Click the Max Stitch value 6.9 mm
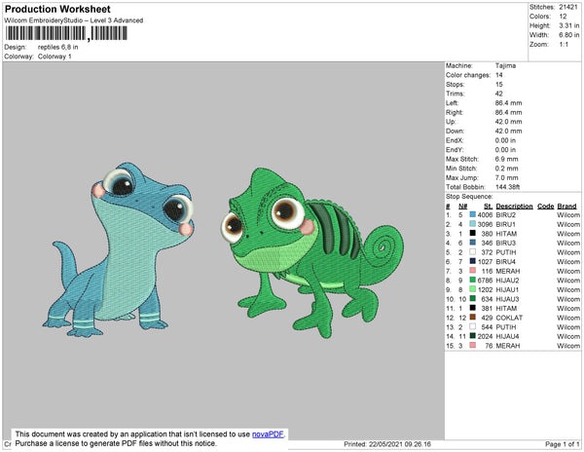Image resolution: width=584 pixels, height=452 pixels. (x=506, y=159)
